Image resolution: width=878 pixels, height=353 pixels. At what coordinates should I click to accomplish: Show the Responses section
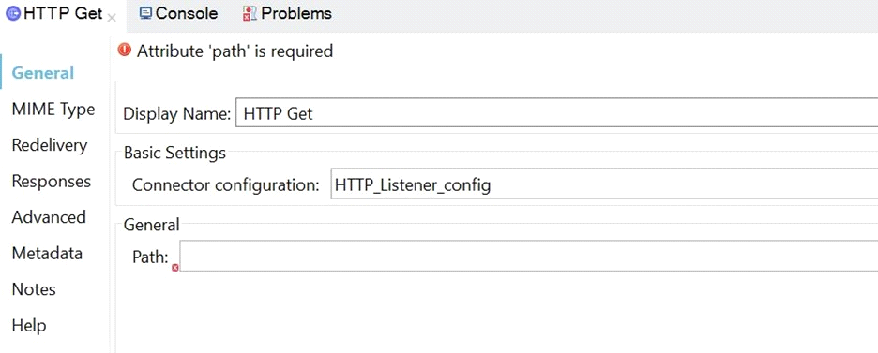[51, 182]
